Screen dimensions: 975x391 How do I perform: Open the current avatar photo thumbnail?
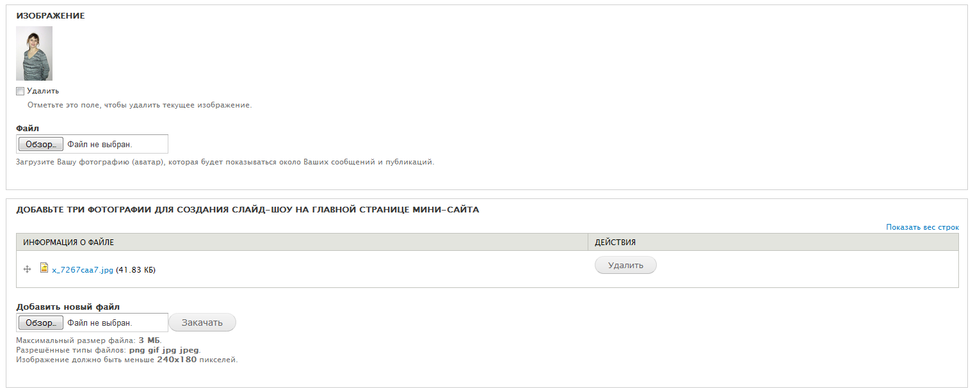(x=34, y=53)
